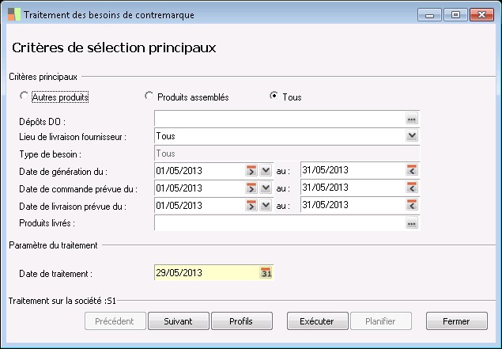Expand the Lieu de livraison fournisseur dropdown

click(411, 136)
